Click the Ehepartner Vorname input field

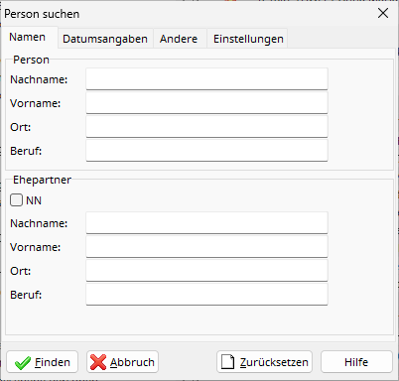[x=206, y=247]
